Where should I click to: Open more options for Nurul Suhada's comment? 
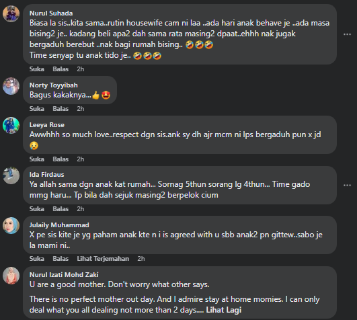(x=347, y=34)
